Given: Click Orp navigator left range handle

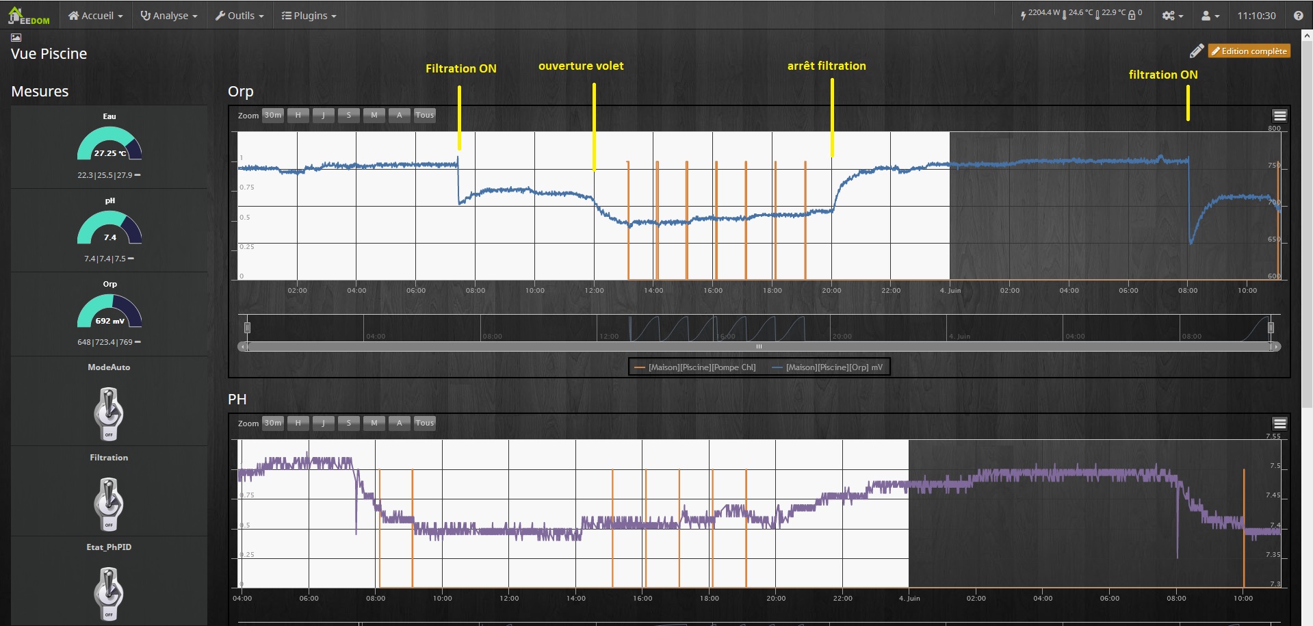Looking at the screenshot, I should [248, 328].
